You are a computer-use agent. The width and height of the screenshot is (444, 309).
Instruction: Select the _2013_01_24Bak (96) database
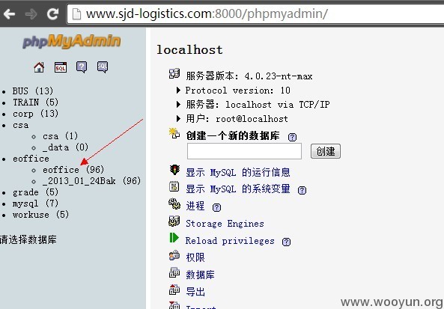pyautogui.click(x=92, y=181)
